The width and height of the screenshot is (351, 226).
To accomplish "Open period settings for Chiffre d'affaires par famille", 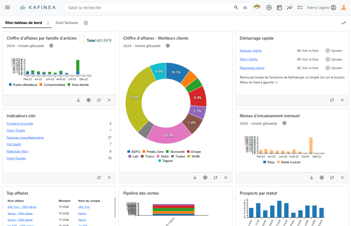I will point(51,46).
